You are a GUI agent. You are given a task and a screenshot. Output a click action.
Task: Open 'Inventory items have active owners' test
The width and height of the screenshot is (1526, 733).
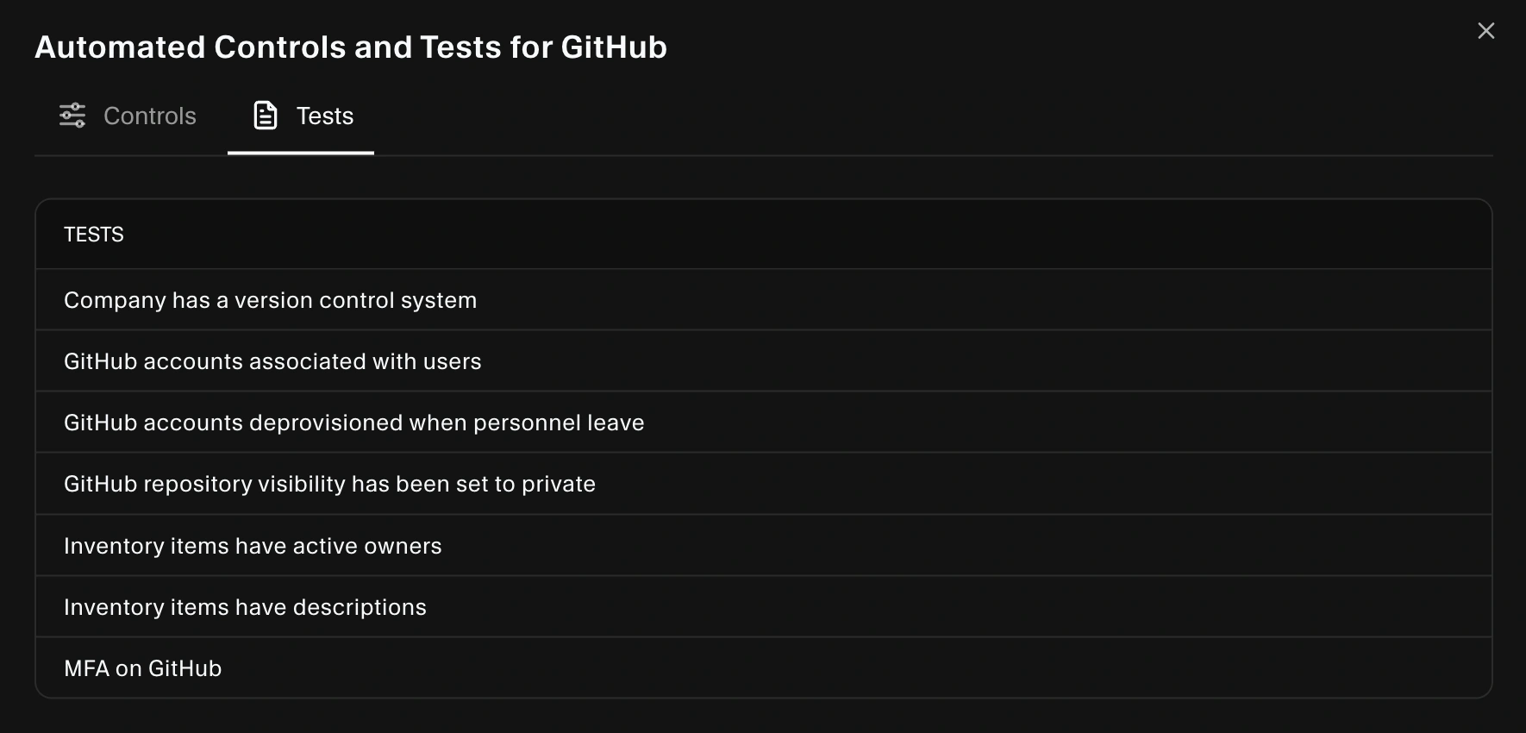click(253, 545)
